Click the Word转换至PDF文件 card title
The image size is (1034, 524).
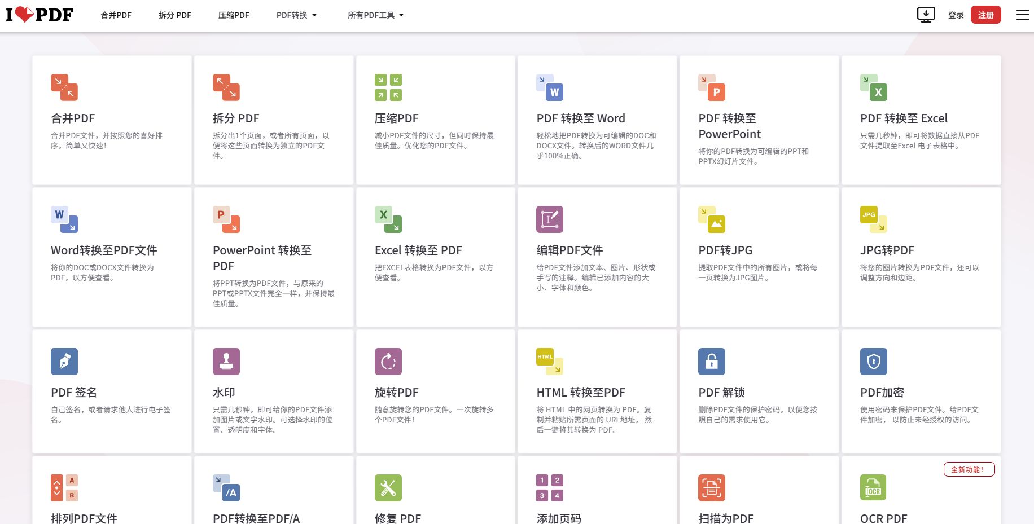tap(104, 250)
